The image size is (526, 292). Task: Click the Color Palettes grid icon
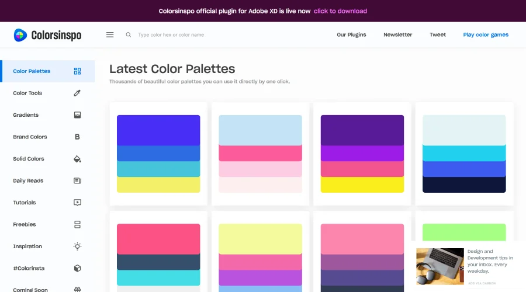77,71
